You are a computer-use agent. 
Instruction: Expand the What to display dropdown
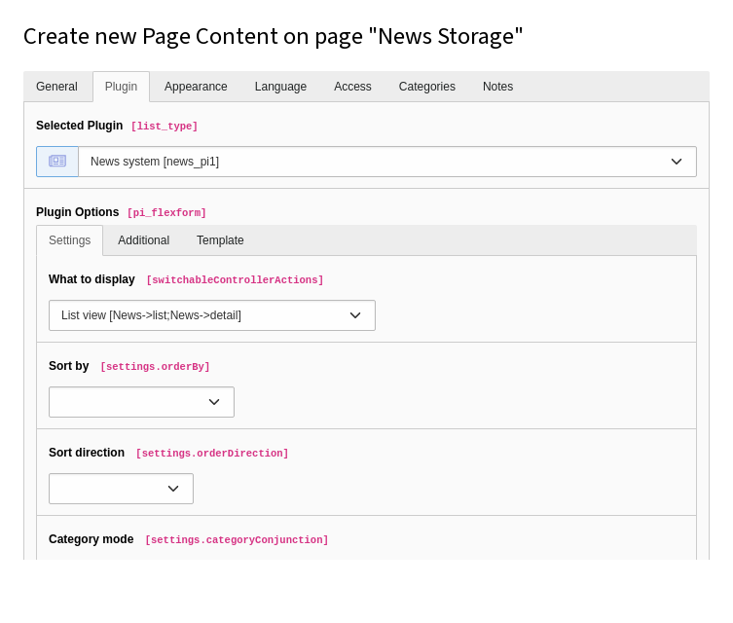211,315
